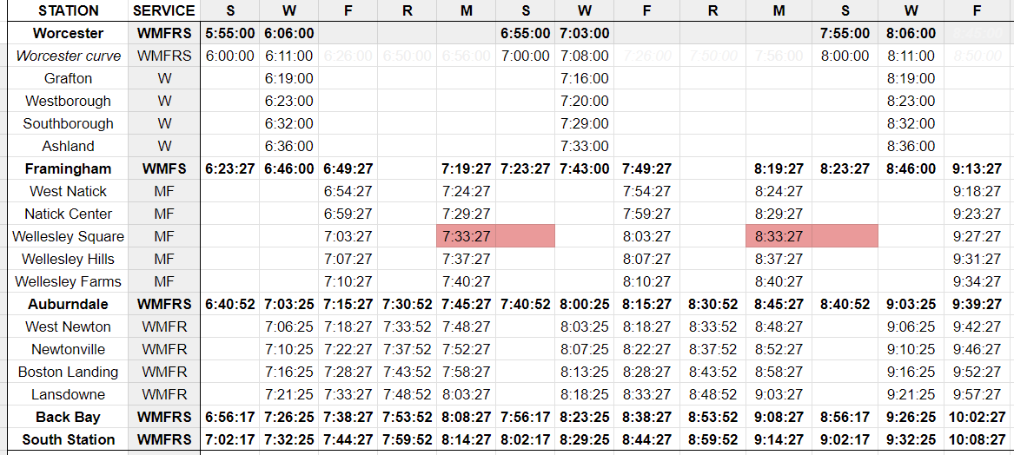Select the South Station row label
Image resolution: width=1014 pixels, height=455 pixels.
click(68, 439)
